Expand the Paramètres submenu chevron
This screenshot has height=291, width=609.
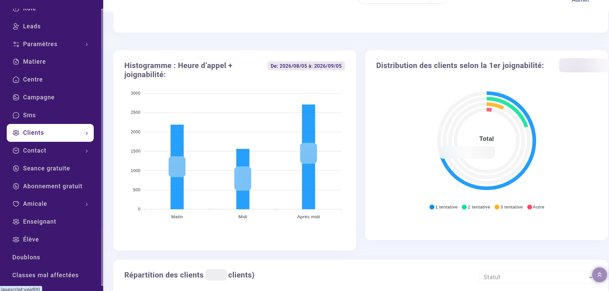pyautogui.click(x=87, y=44)
